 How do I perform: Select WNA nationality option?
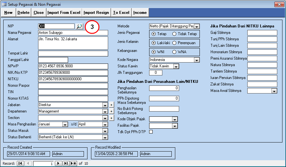pos(175,52)
